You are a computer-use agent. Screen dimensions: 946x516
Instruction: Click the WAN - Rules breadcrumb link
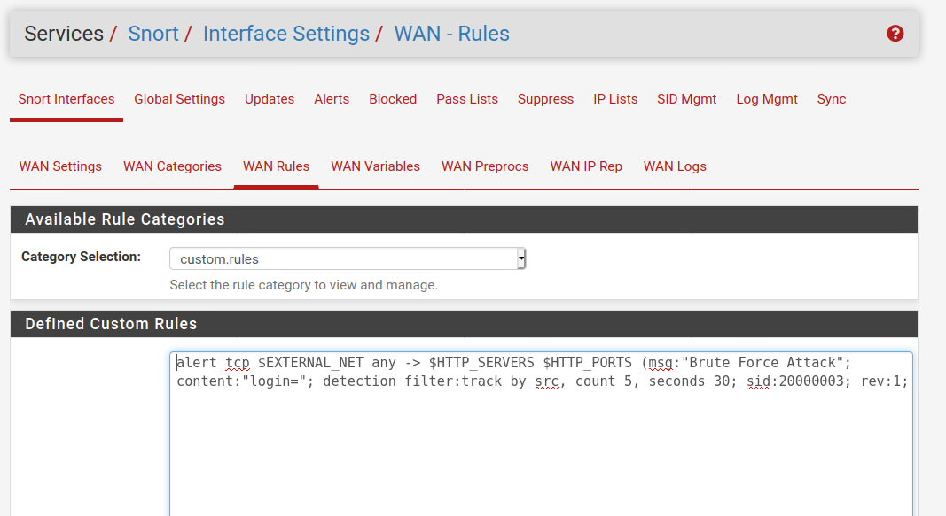451,34
